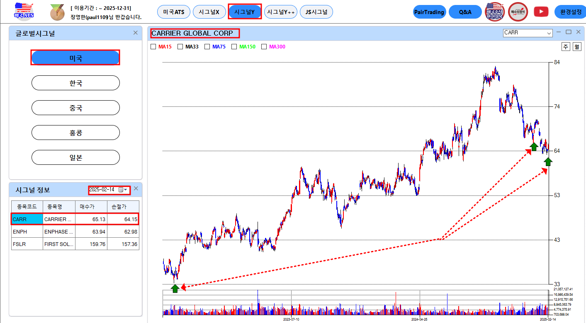Screen dimensions: 586x323
Task: Select the 미국 market button
Action: (75, 58)
